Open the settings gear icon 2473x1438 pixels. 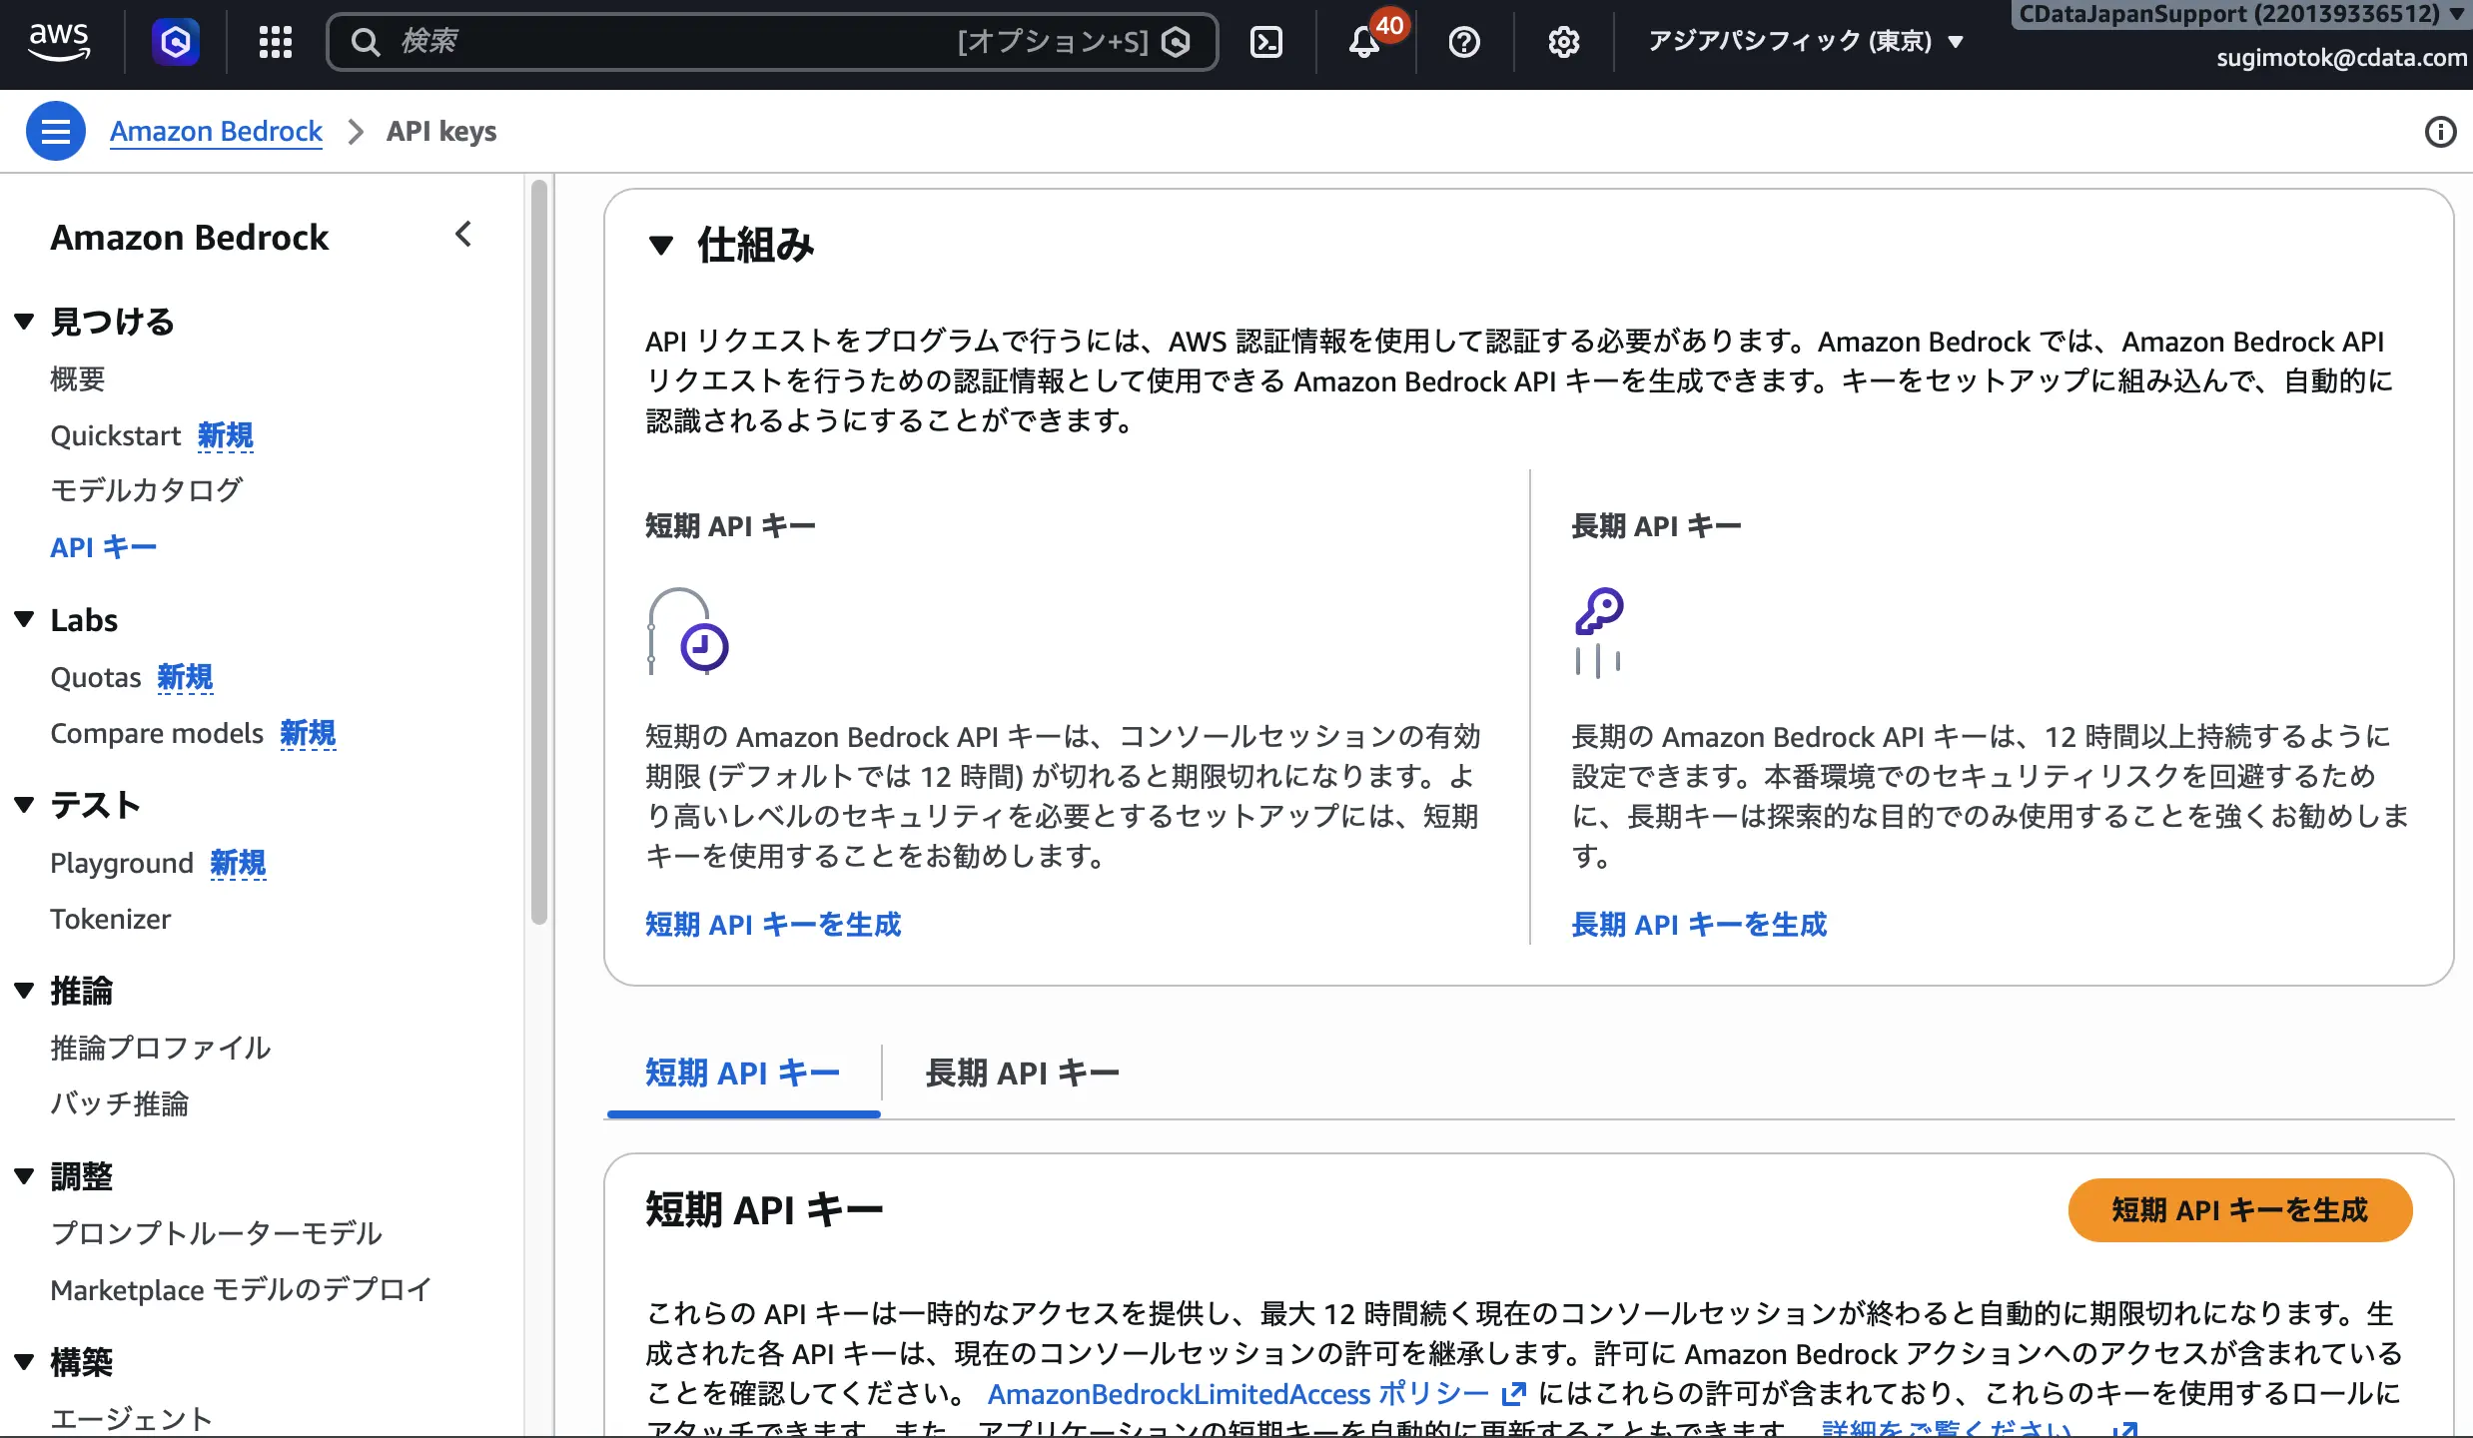coord(1564,42)
